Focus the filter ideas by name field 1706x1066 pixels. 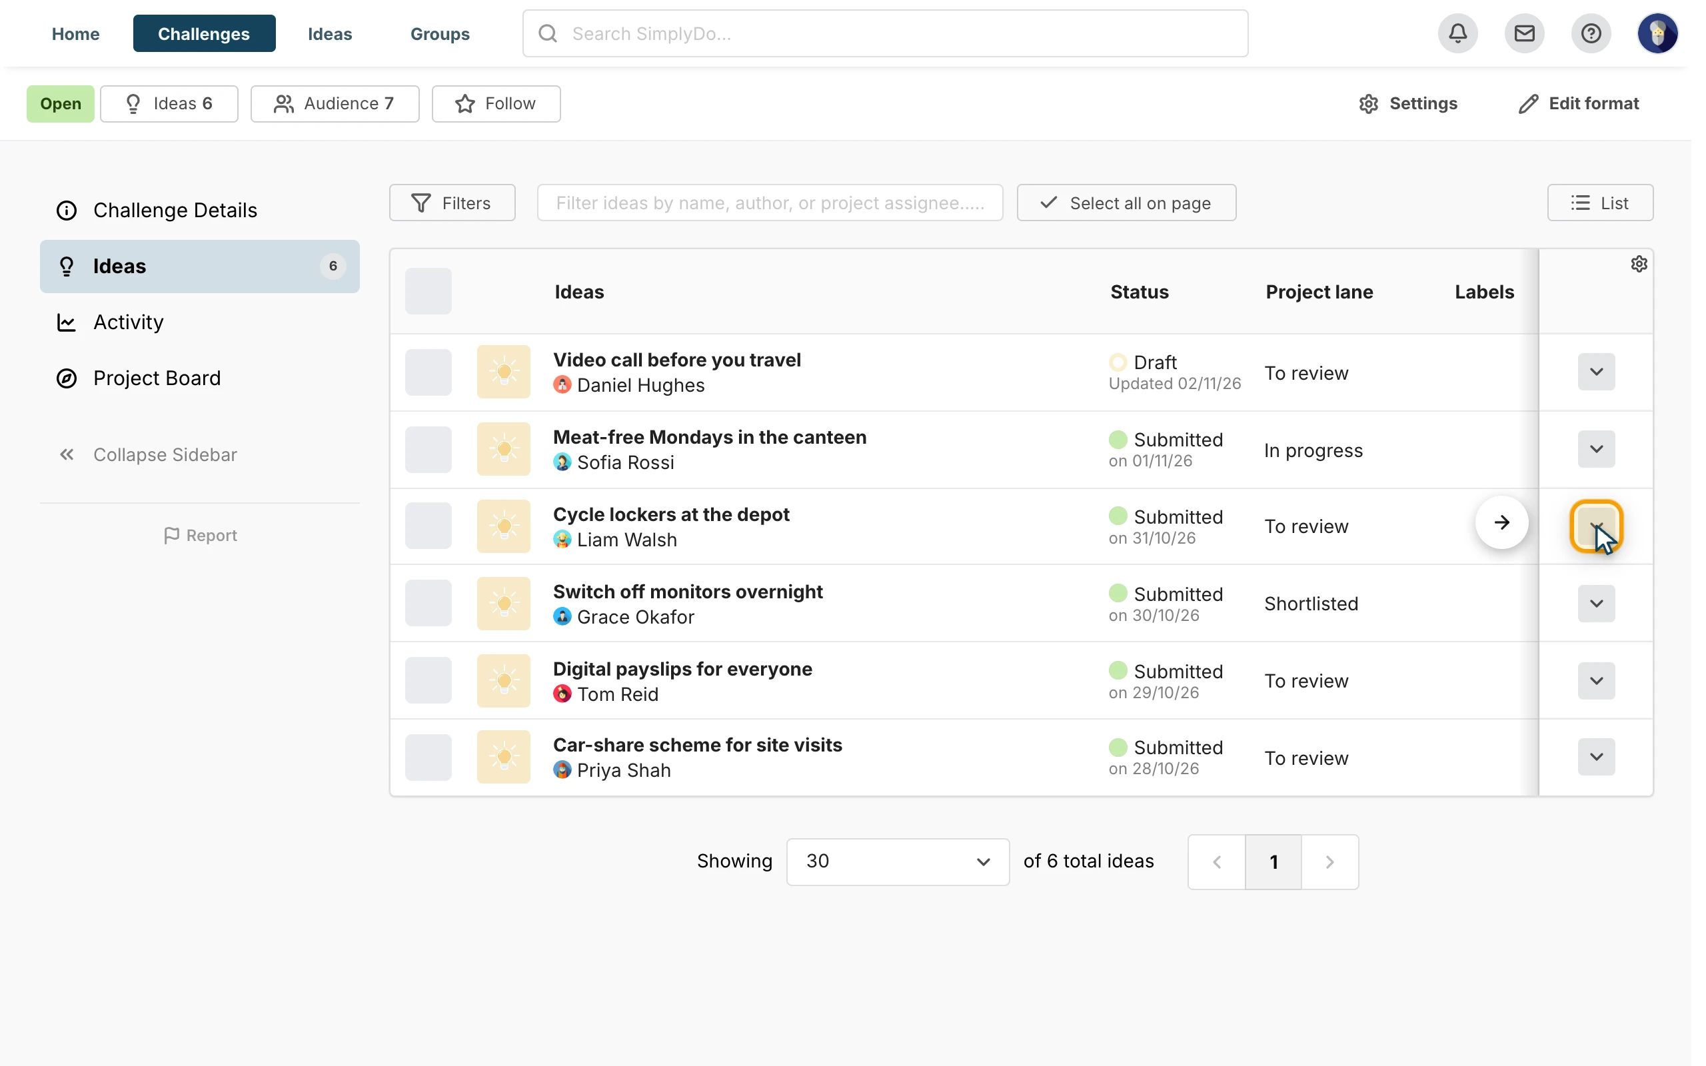tap(770, 203)
